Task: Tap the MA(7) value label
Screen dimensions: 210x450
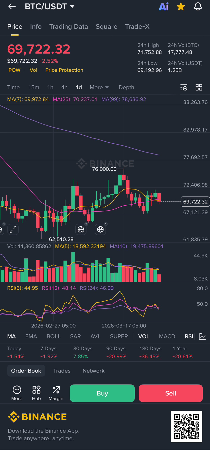Action: 28,99
